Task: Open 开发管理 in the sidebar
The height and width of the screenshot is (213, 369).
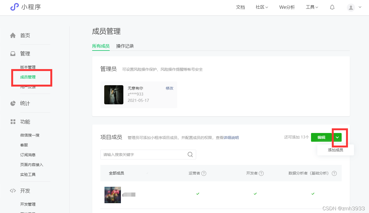Action: coord(28,204)
